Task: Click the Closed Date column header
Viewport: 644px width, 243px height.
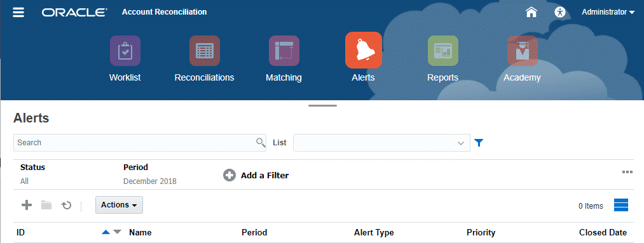Action: pos(603,232)
